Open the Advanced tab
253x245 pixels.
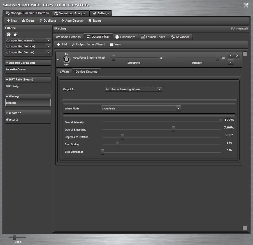pos(180,37)
